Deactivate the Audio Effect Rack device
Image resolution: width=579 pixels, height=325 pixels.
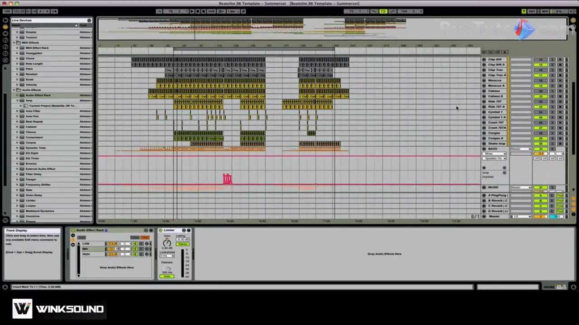click(x=73, y=230)
